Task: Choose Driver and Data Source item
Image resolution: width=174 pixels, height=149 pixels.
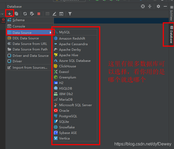Action: pyautogui.click(x=29, y=56)
